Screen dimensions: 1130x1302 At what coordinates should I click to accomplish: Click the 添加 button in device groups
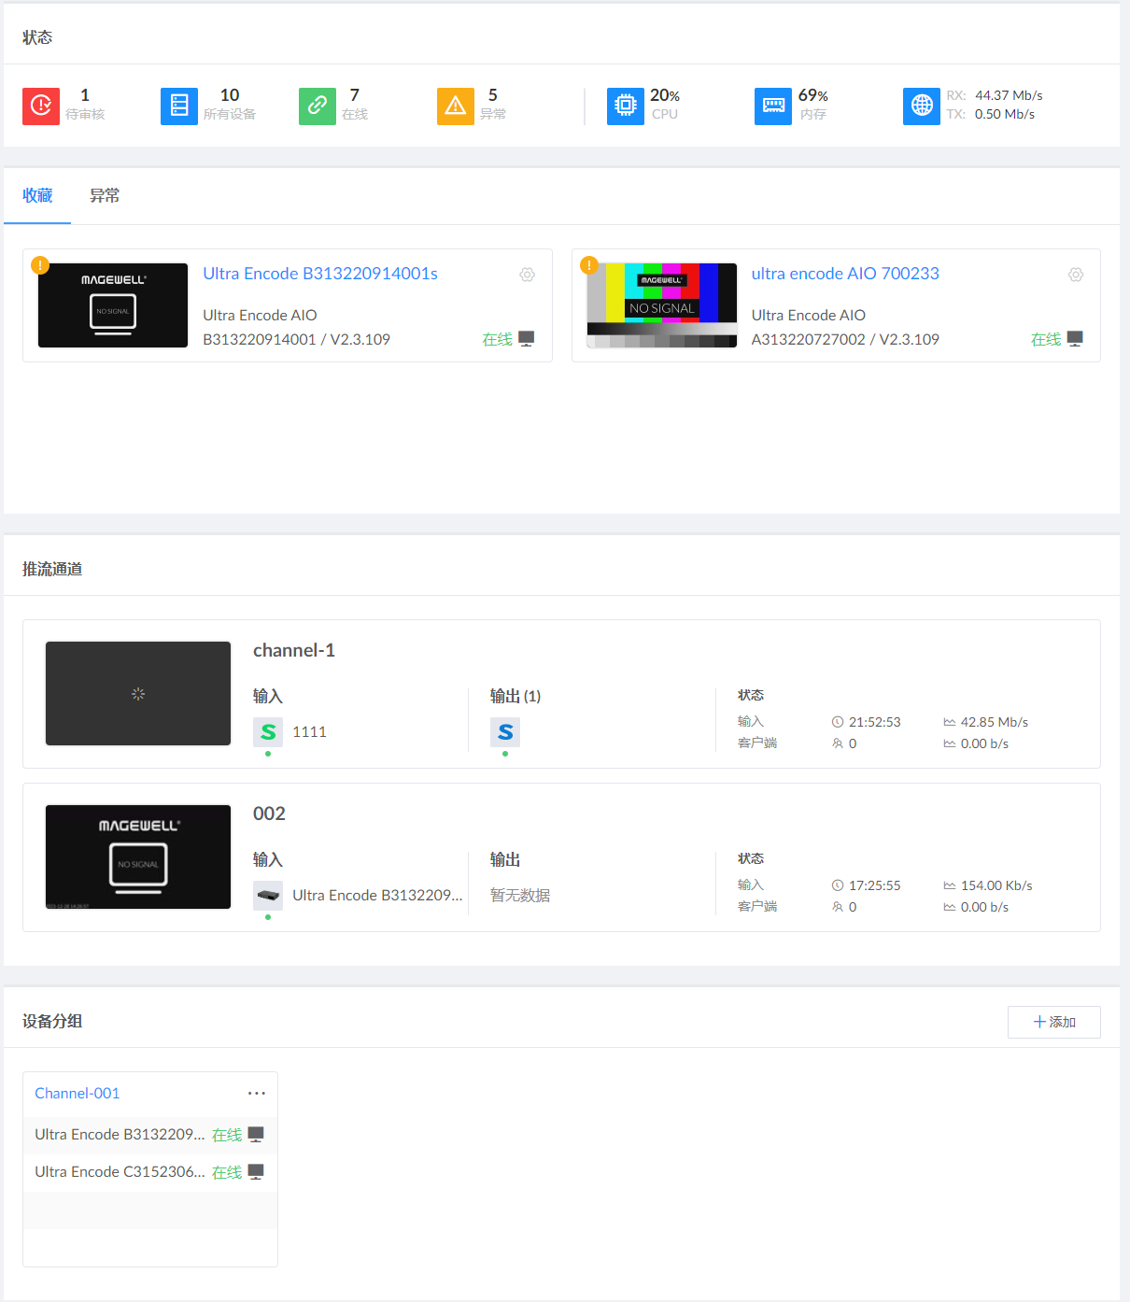pyautogui.click(x=1053, y=1022)
